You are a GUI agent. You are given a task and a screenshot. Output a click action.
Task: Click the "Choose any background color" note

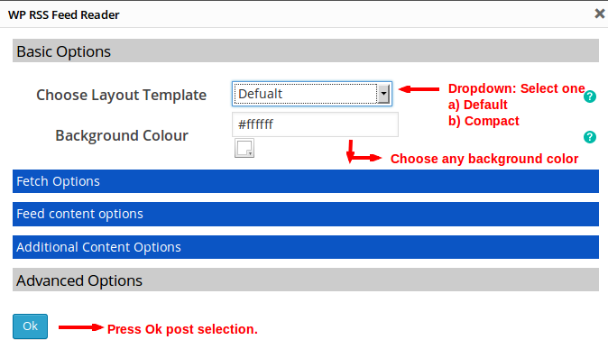point(484,159)
